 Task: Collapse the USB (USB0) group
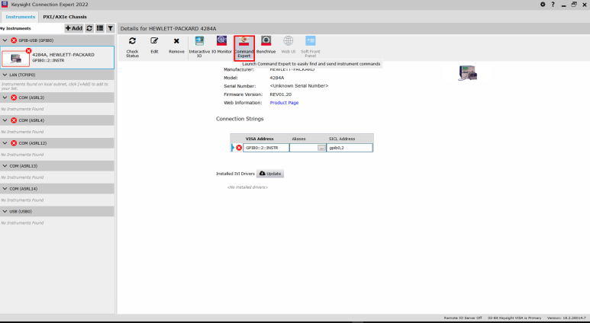[5, 212]
